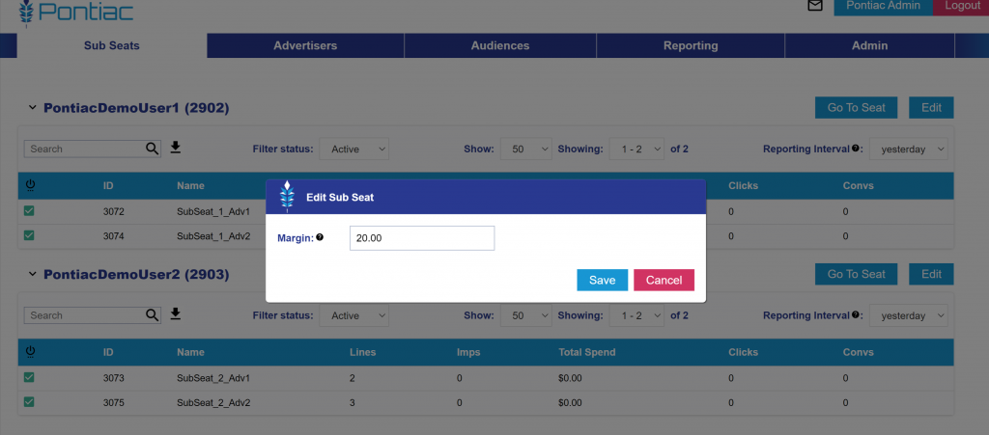Viewport: 989px width, 435px height.
Task: Click ID cell 3075
Action: (114, 403)
